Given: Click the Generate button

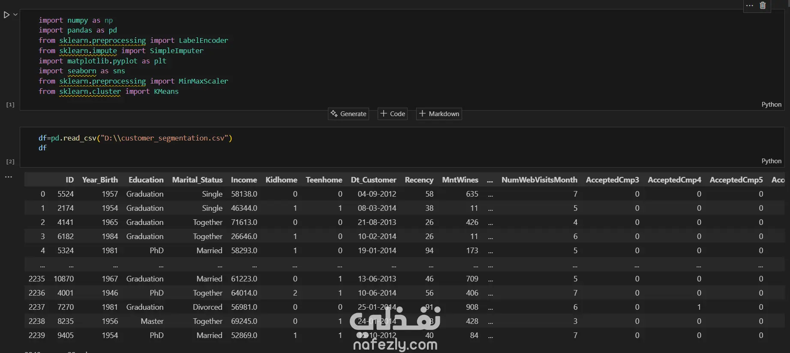Looking at the screenshot, I should [x=348, y=114].
